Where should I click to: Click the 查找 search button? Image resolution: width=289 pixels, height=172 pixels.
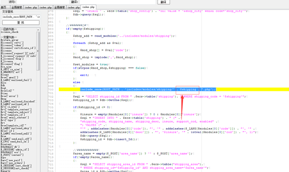pos(20,23)
